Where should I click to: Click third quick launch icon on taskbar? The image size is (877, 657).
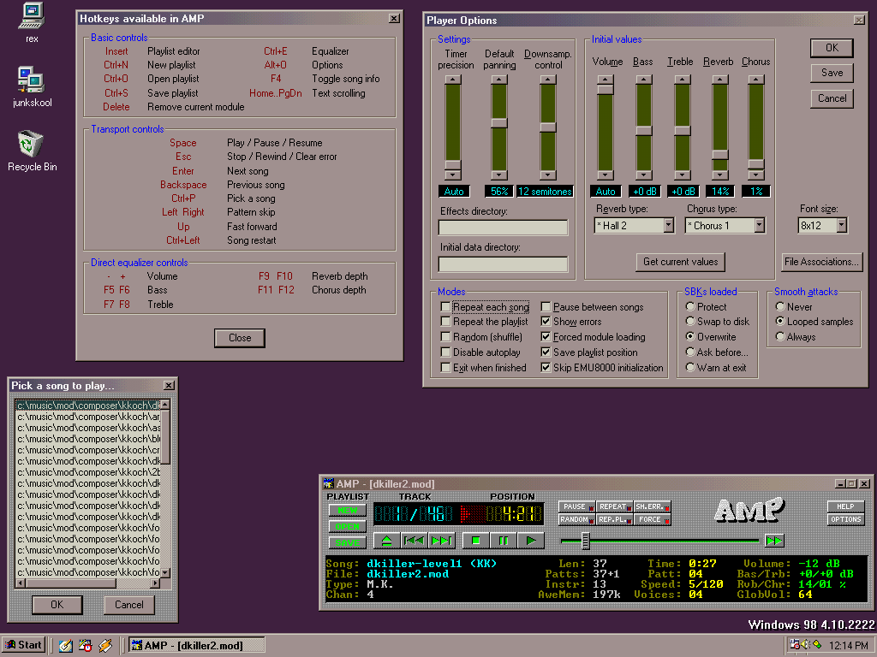[x=105, y=646]
